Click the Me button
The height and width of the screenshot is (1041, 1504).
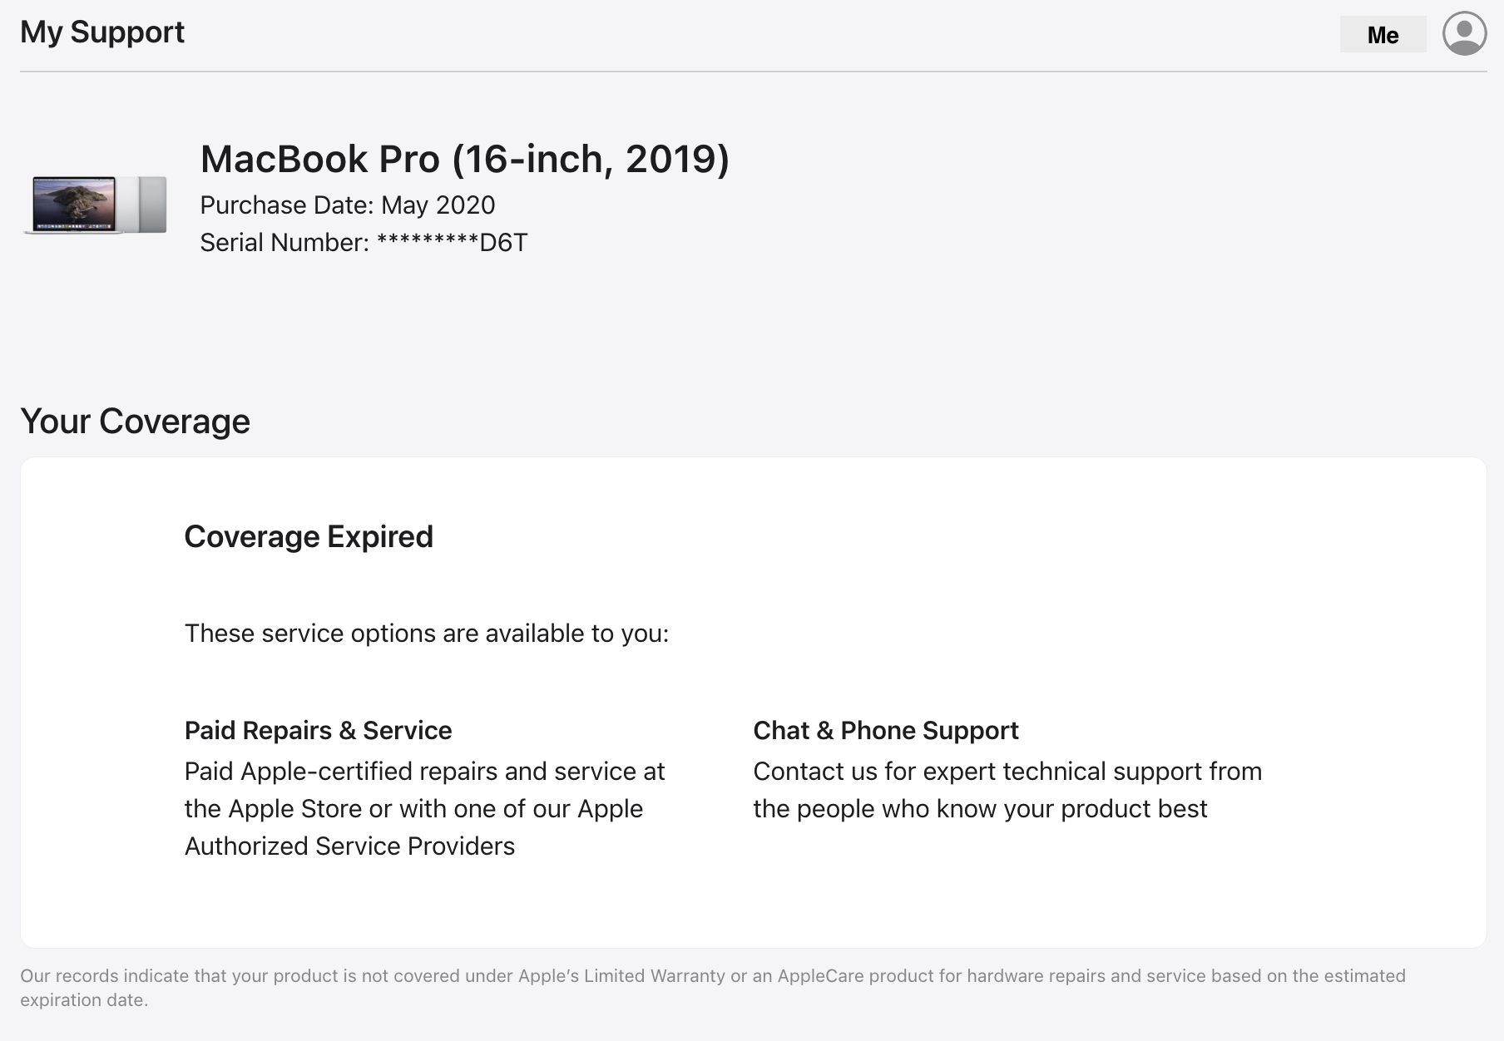pyautogui.click(x=1383, y=35)
